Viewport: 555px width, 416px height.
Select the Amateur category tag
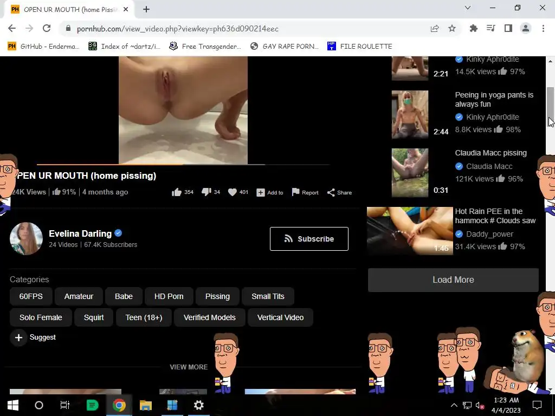(x=79, y=296)
